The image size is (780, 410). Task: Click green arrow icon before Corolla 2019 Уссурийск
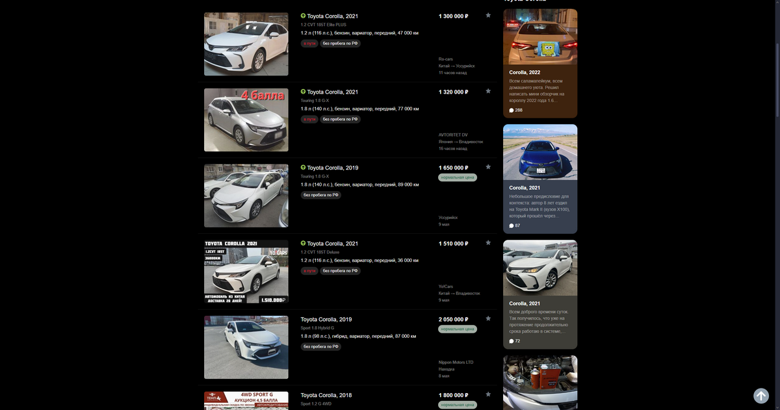303,168
